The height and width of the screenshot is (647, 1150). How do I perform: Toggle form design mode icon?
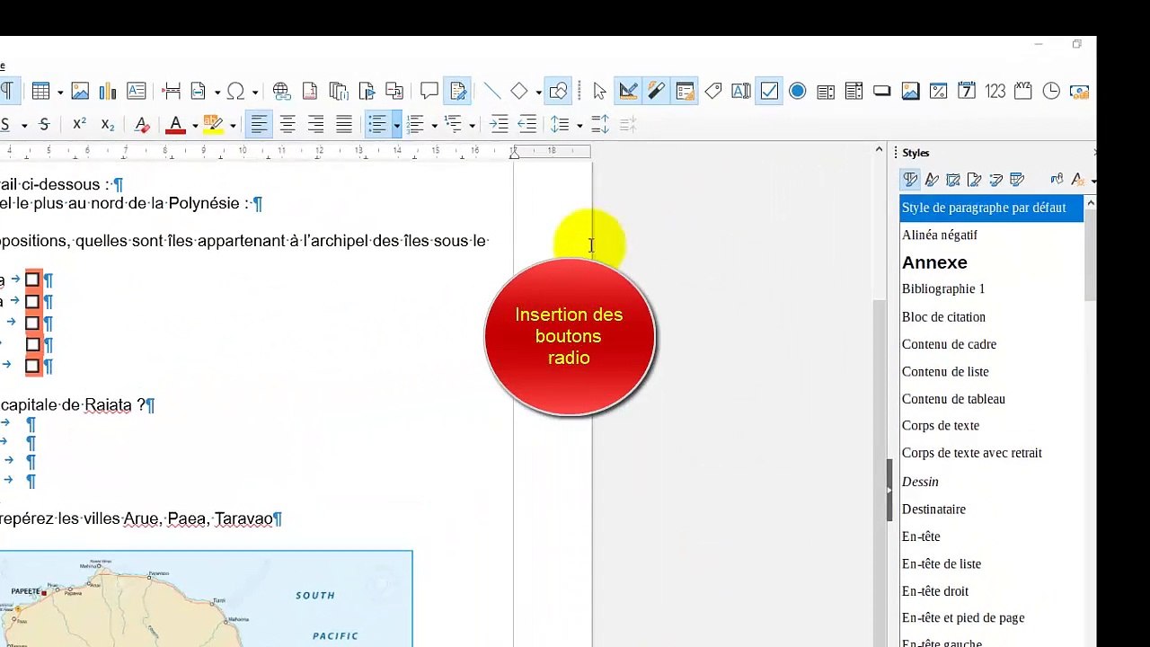pyautogui.click(x=628, y=91)
